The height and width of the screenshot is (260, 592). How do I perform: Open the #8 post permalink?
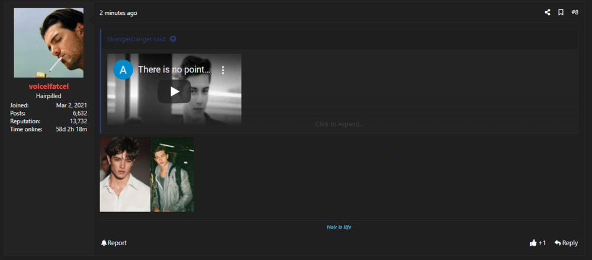tap(575, 12)
